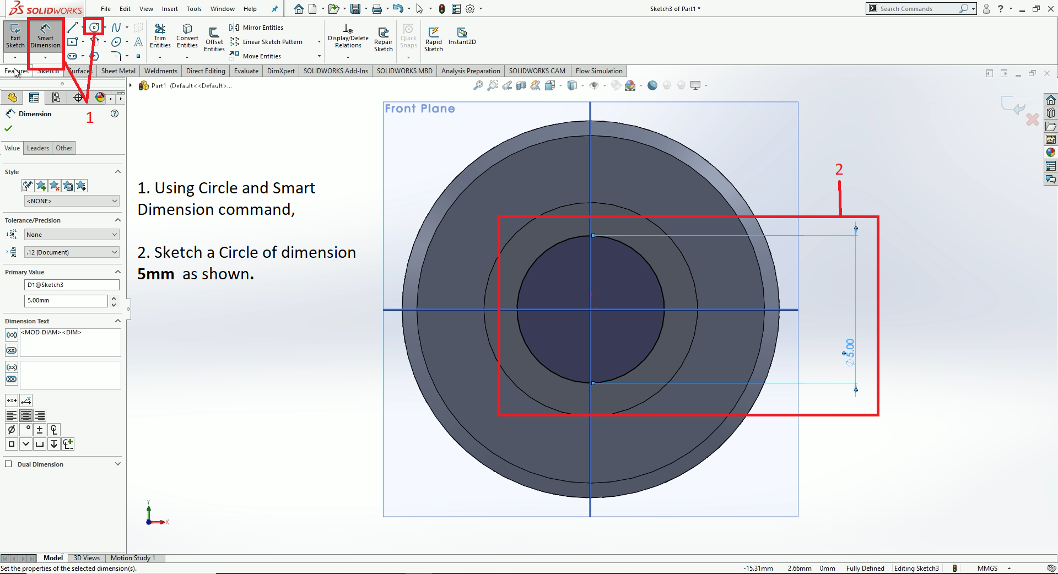Enable the Dual Dimension checkbox
Image resolution: width=1058 pixels, height=574 pixels.
coord(8,464)
